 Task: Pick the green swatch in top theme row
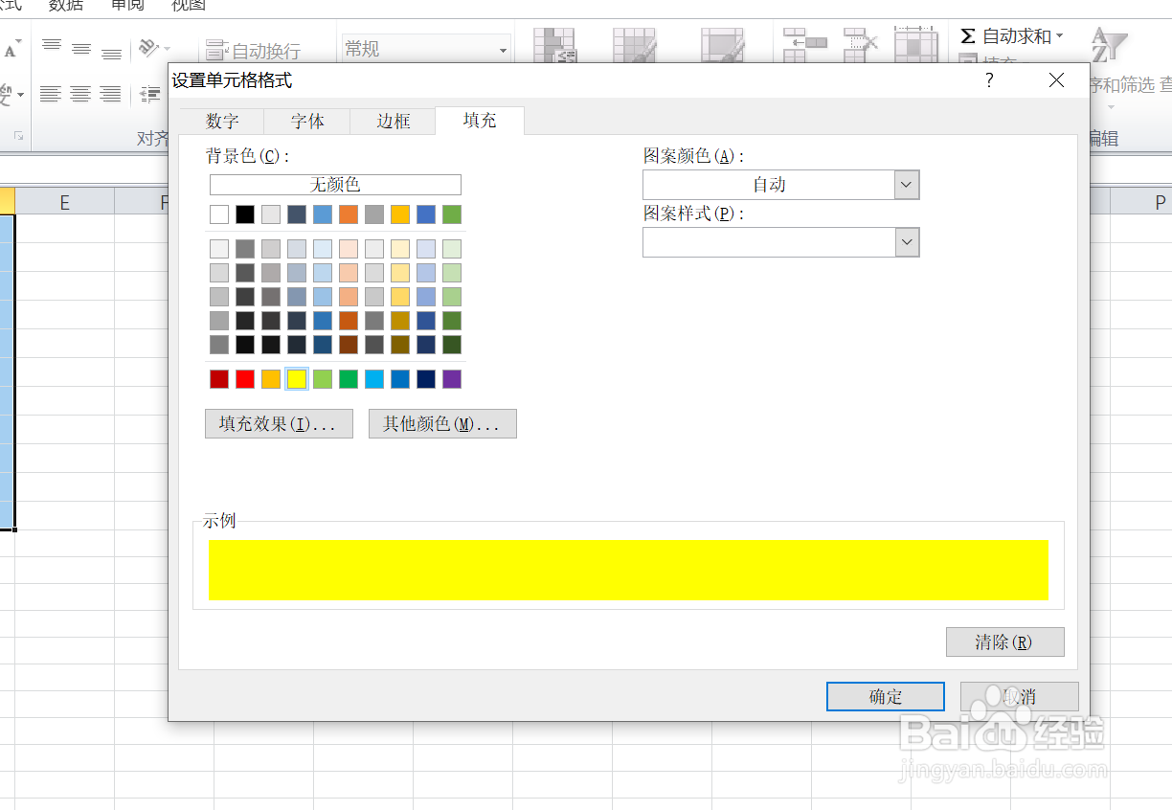[x=452, y=214]
